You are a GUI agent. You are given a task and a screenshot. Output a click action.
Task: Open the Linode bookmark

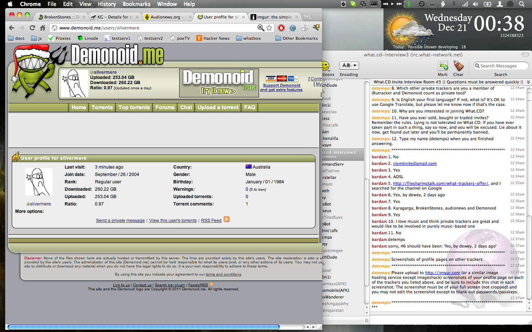click(x=88, y=38)
